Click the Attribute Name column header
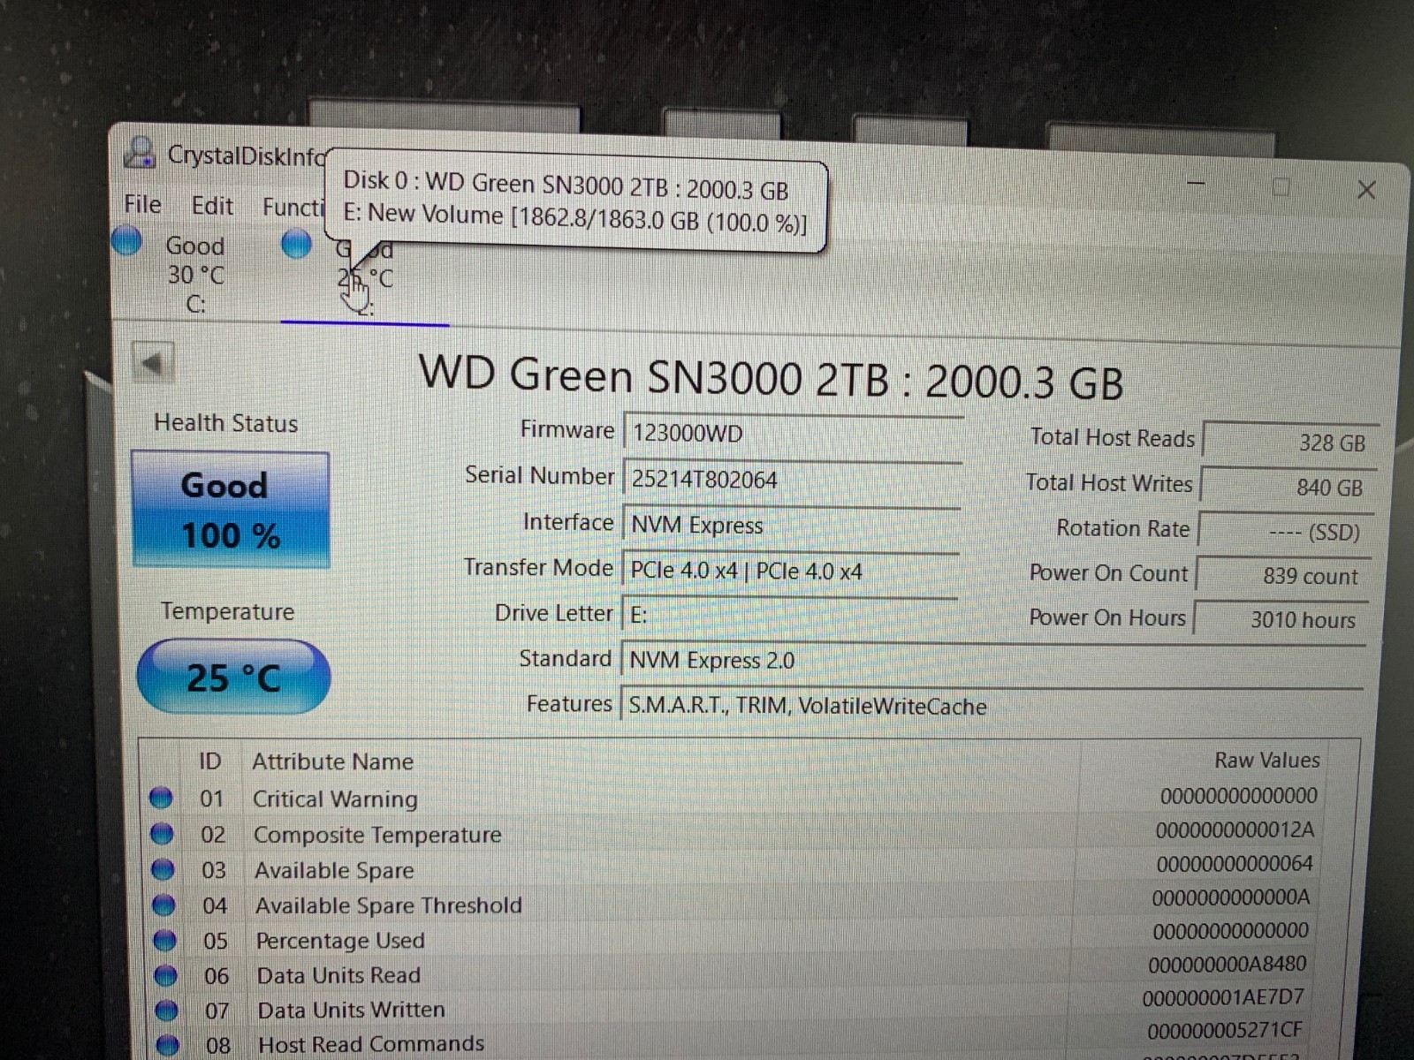 pos(333,761)
